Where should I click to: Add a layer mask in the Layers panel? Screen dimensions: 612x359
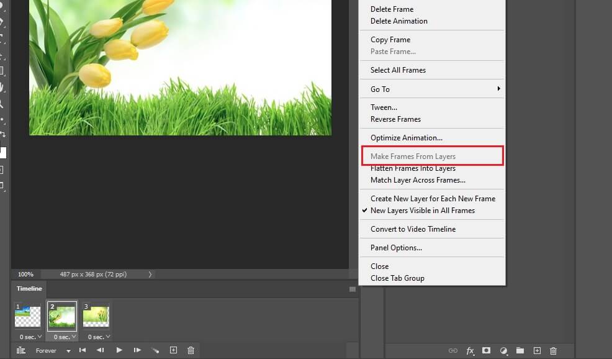[x=485, y=350]
